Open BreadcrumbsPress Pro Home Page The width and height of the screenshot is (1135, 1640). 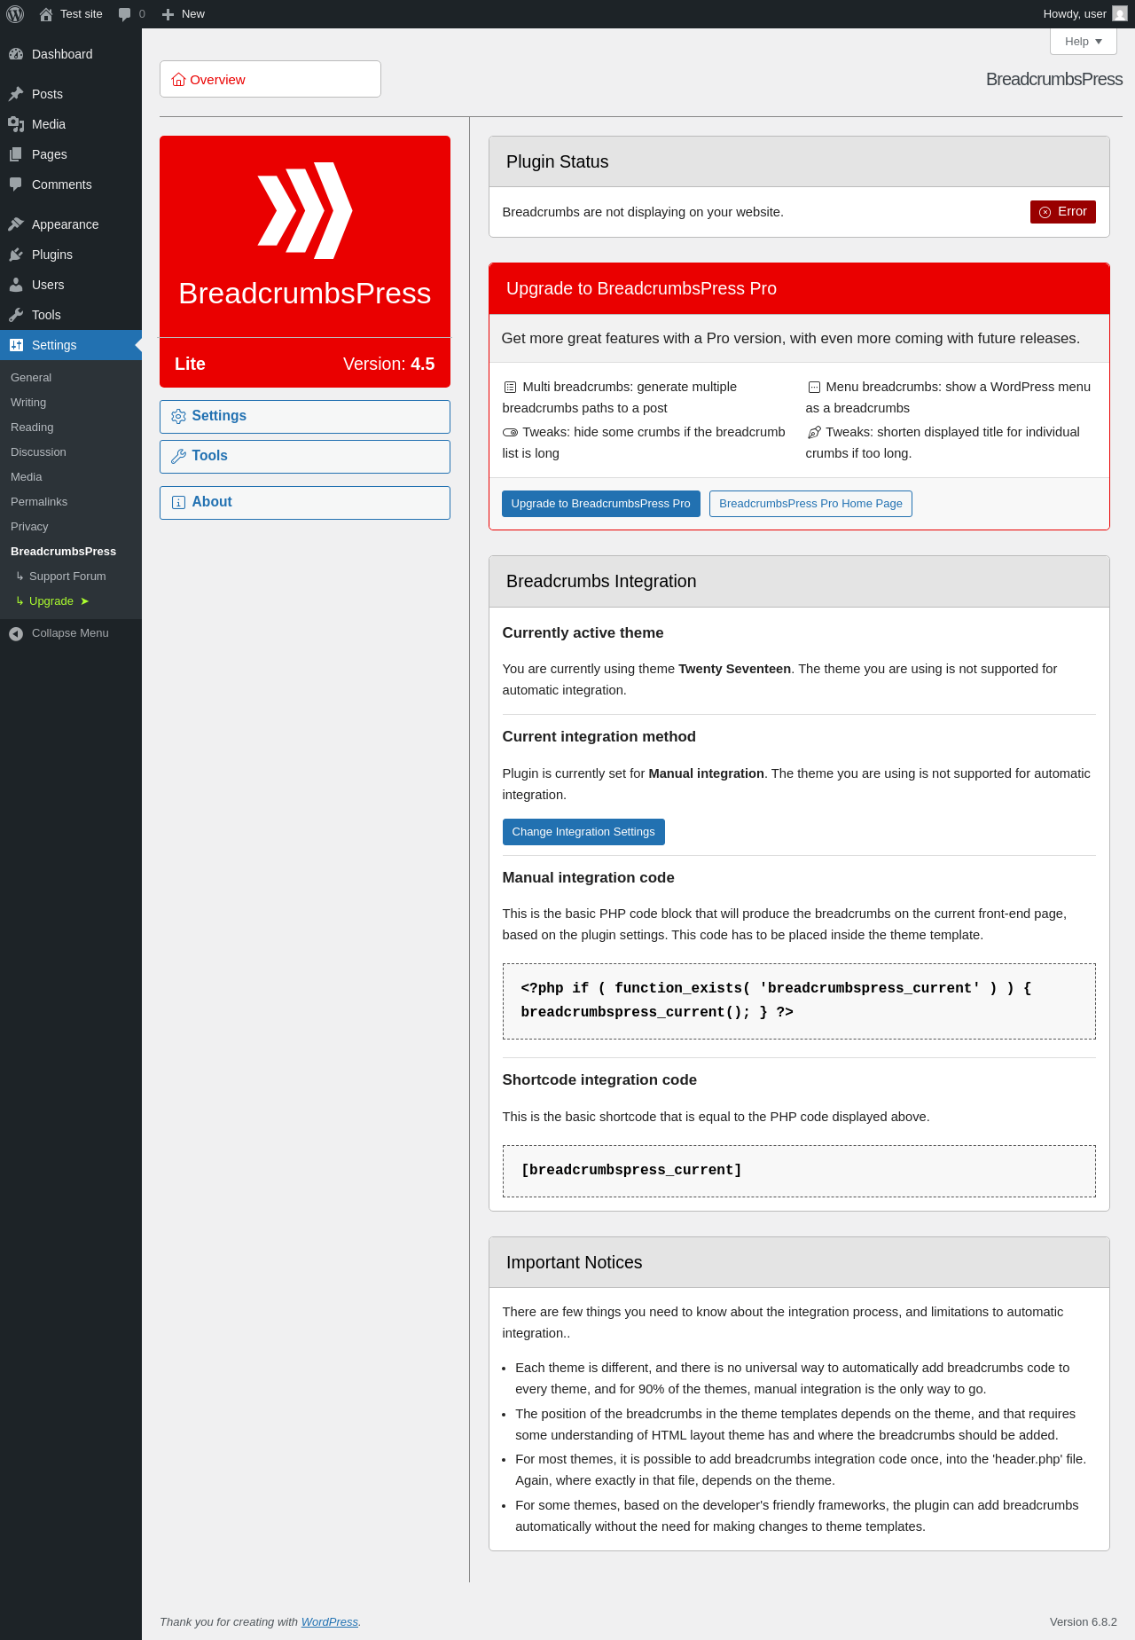click(810, 504)
